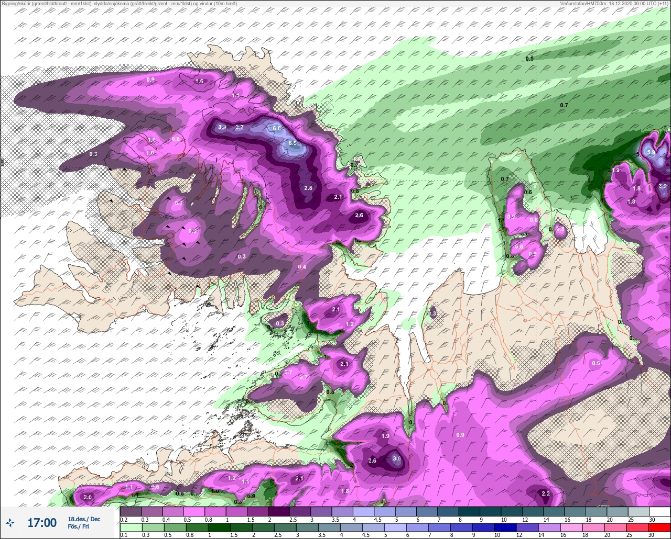Click the pinwheel icon beside the 17:00 time
The image size is (671, 539).
point(10,522)
